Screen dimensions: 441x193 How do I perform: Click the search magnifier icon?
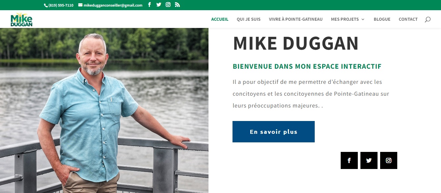click(x=428, y=19)
